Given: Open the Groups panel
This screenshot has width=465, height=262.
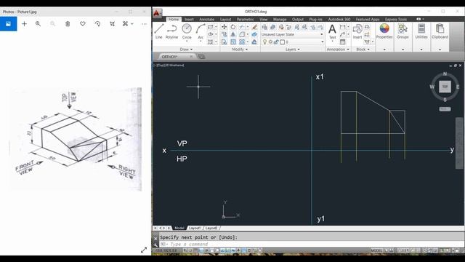Looking at the screenshot, I should point(403,31).
